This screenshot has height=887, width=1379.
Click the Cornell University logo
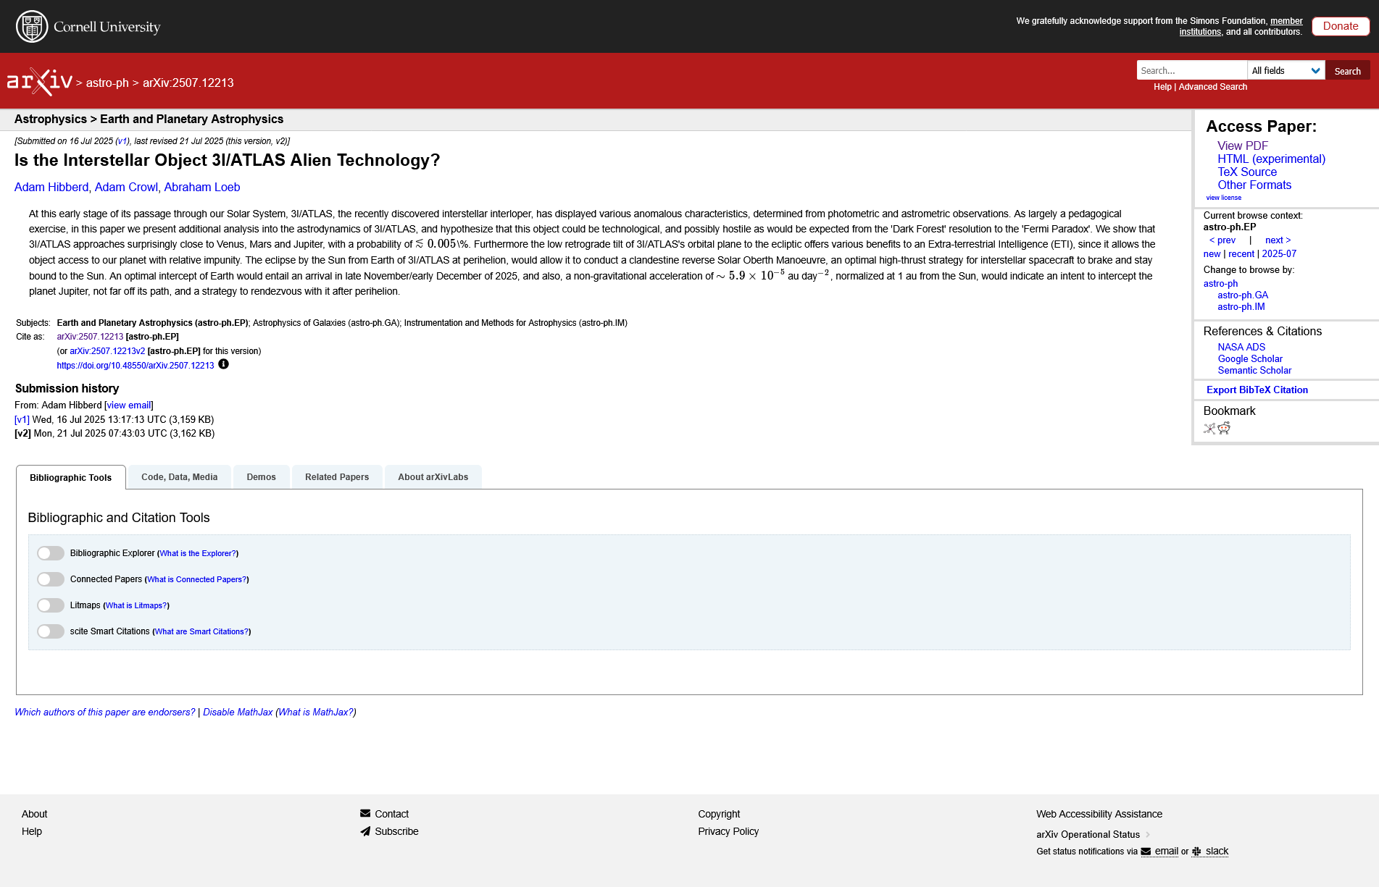click(x=88, y=27)
